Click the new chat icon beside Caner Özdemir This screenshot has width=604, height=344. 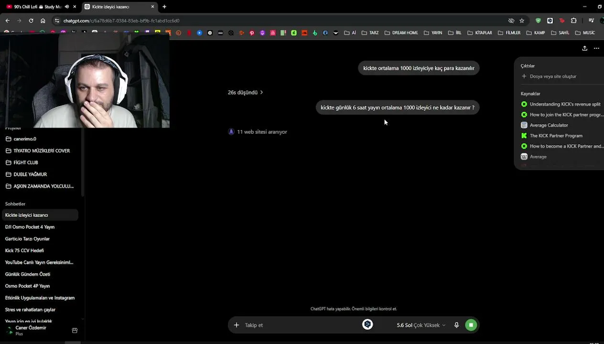click(x=75, y=330)
